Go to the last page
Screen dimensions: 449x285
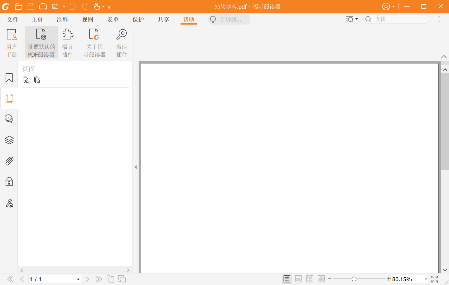pos(99,279)
